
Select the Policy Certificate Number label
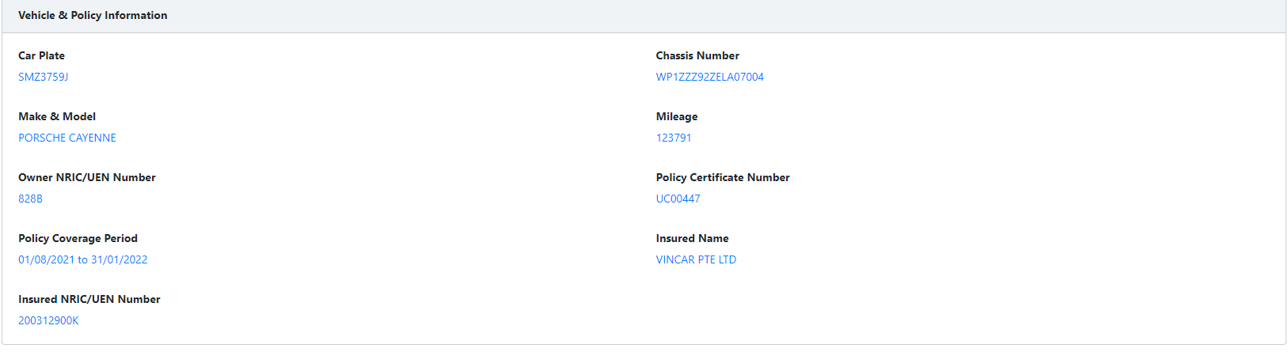[x=723, y=177]
